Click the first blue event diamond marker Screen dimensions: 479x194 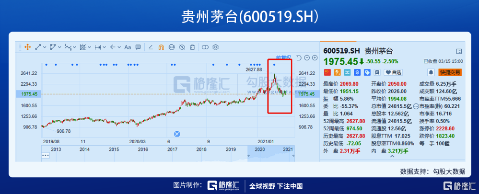[x=46, y=65]
